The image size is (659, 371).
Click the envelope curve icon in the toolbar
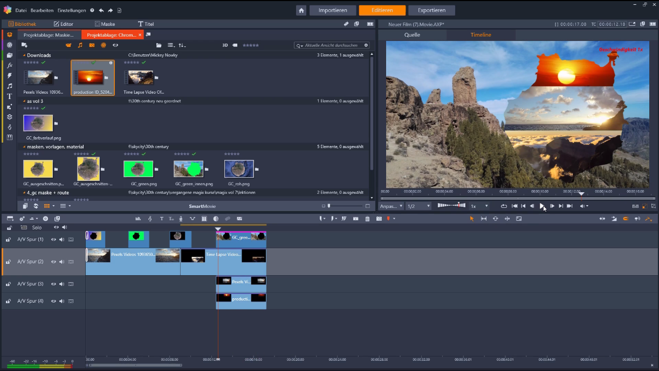192,219
